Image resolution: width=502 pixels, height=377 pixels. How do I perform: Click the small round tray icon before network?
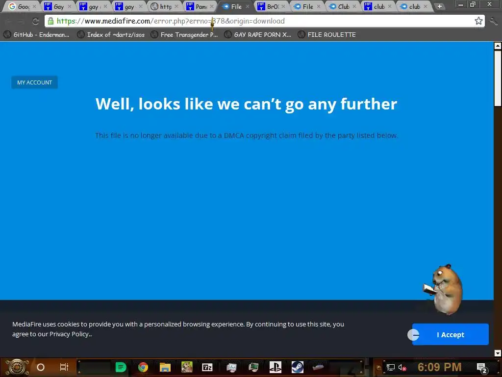click(x=379, y=368)
